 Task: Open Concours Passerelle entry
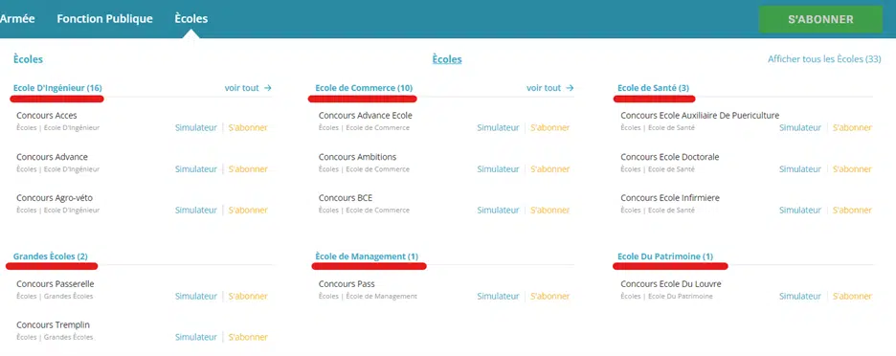(56, 284)
